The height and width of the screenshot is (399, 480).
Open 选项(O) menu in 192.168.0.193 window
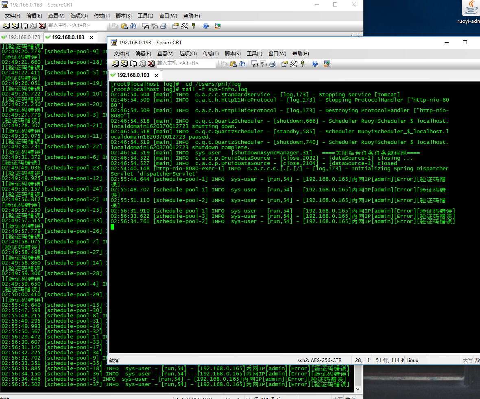coord(188,54)
